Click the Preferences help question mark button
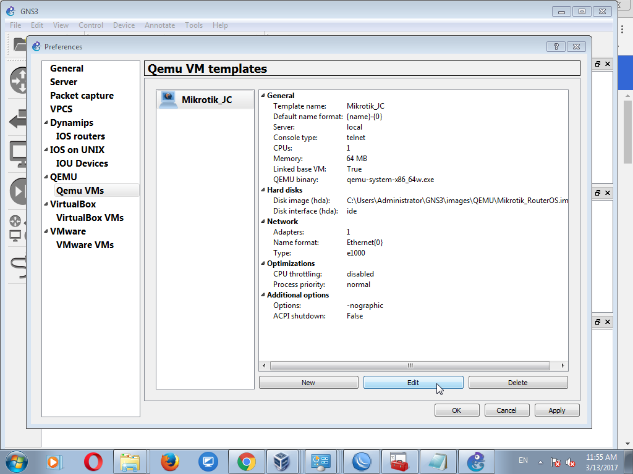The height and width of the screenshot is (474, 633). pos(556,47)
